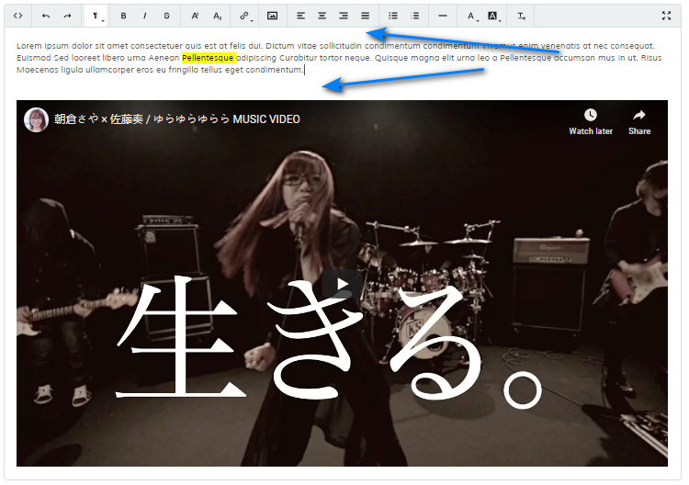Click the words 'Lorem ipsum' in the paragraph
Viewport: 689px width, 485px height.
tap(42, 46)
